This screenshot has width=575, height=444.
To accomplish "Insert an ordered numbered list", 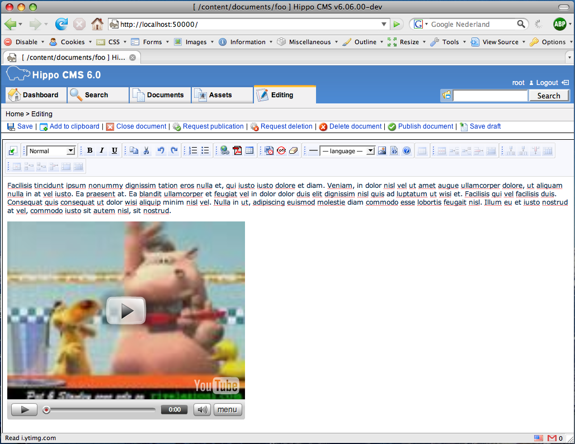I will (x=193, y=150).
